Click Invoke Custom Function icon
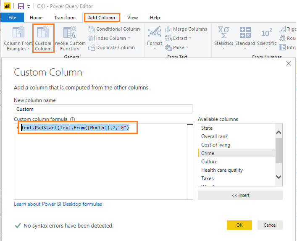The image size is (297, 241). (70, 32)
